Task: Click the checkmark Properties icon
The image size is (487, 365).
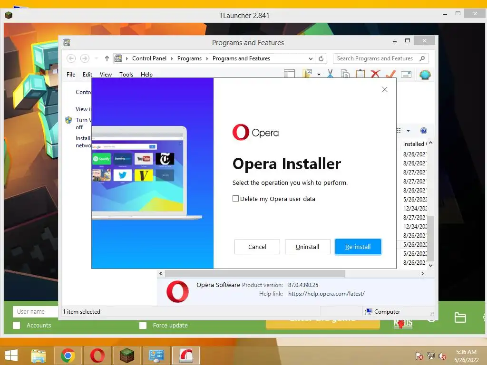Action: [390, 74]
